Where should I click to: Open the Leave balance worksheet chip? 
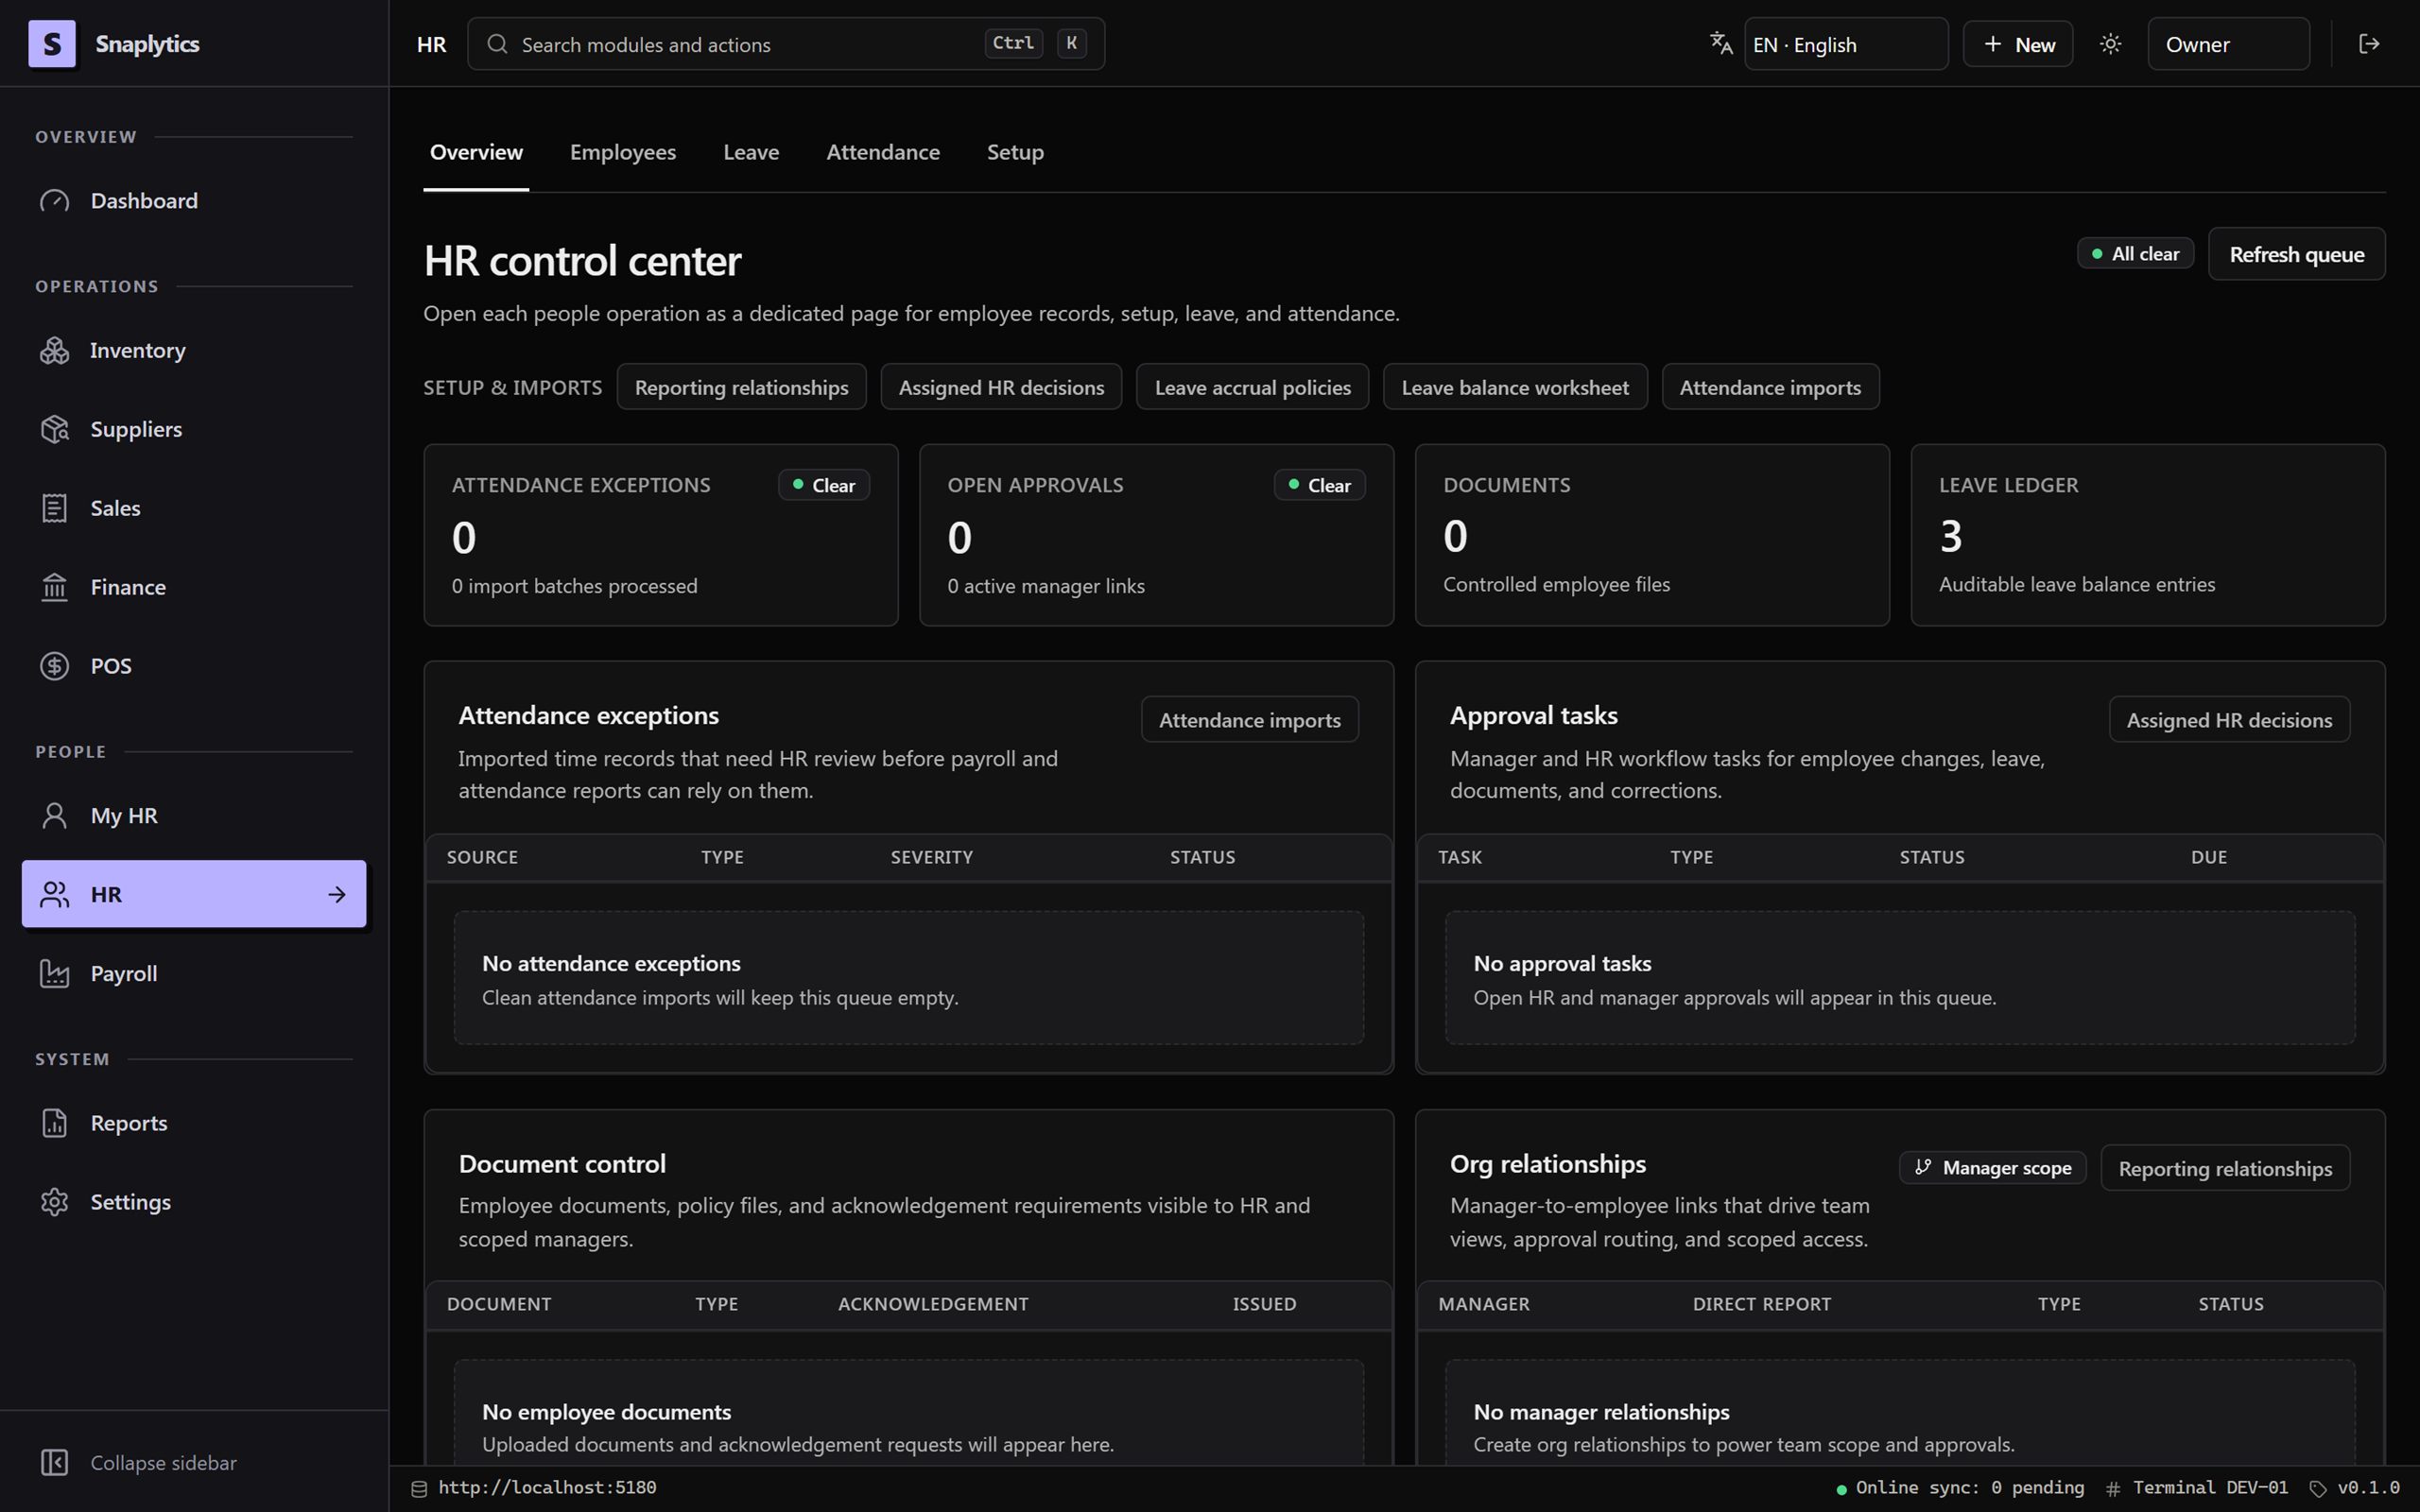1515,388
